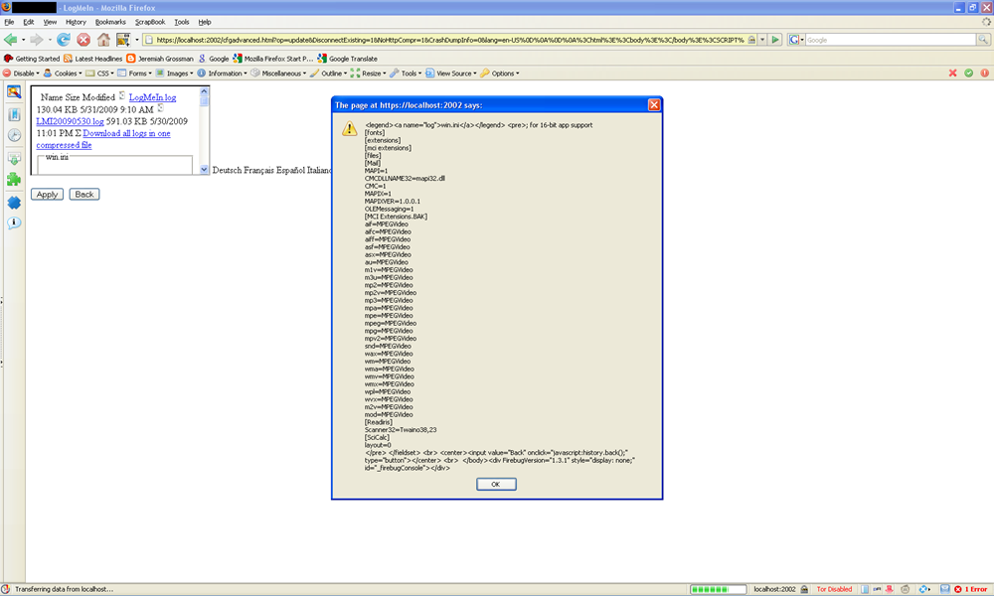Open the Jeremiah Grossman bookmark
Screen dimensions: 994x596
160,59
